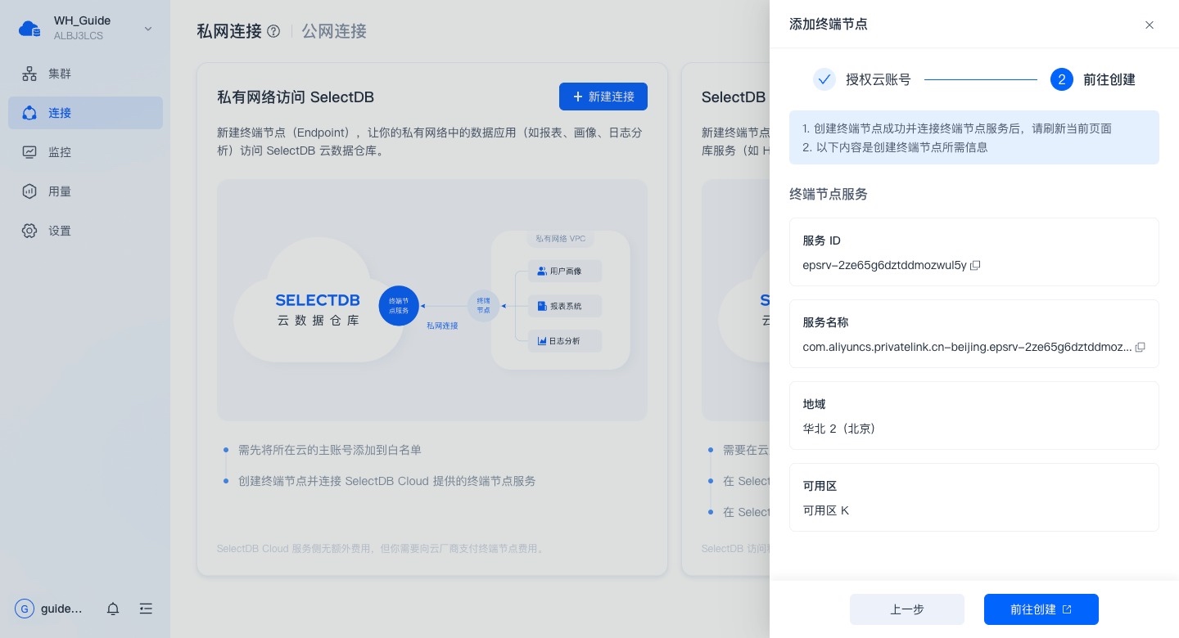Screen dimensions: 1179x638
Task: Open the 监控 menu item
Action: 85,152
